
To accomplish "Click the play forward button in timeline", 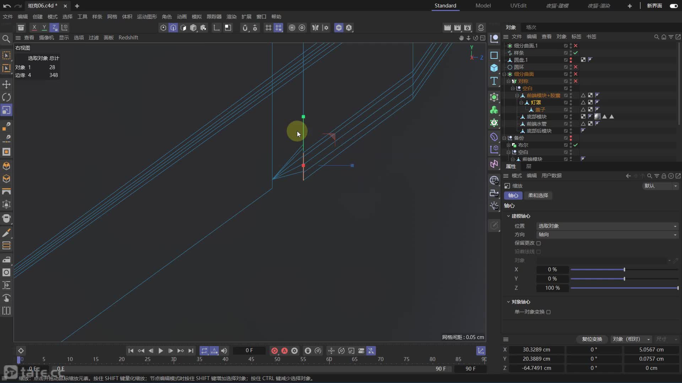I will click(x=161, y=351).
